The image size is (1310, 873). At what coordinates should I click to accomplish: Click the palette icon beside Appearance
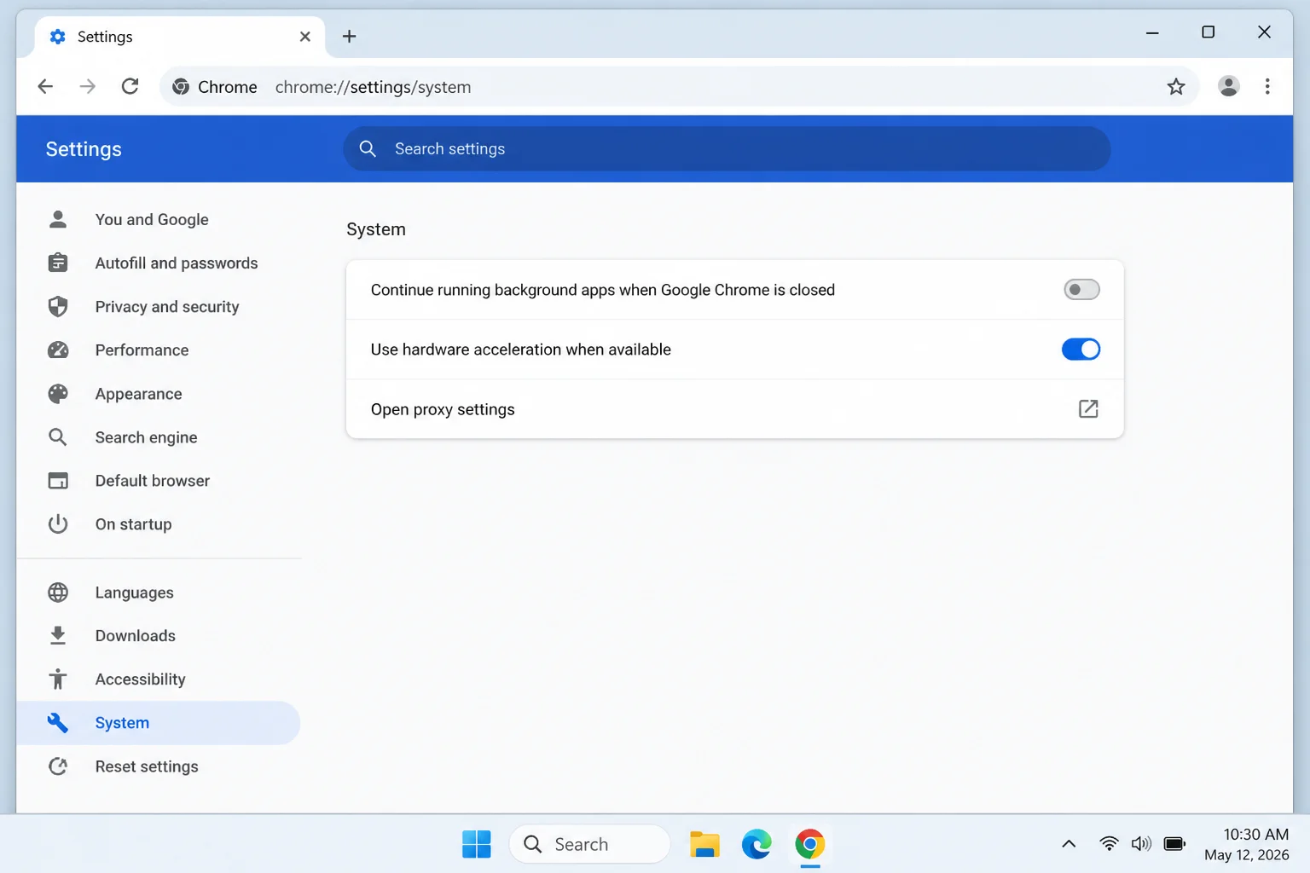tap(58, 393)
